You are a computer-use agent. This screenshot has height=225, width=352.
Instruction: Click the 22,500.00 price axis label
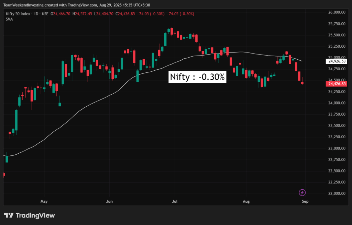coord(337,171)
